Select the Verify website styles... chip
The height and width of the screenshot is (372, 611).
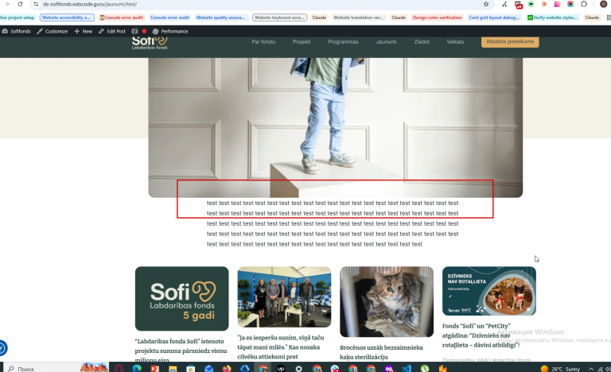coord(553,17)
